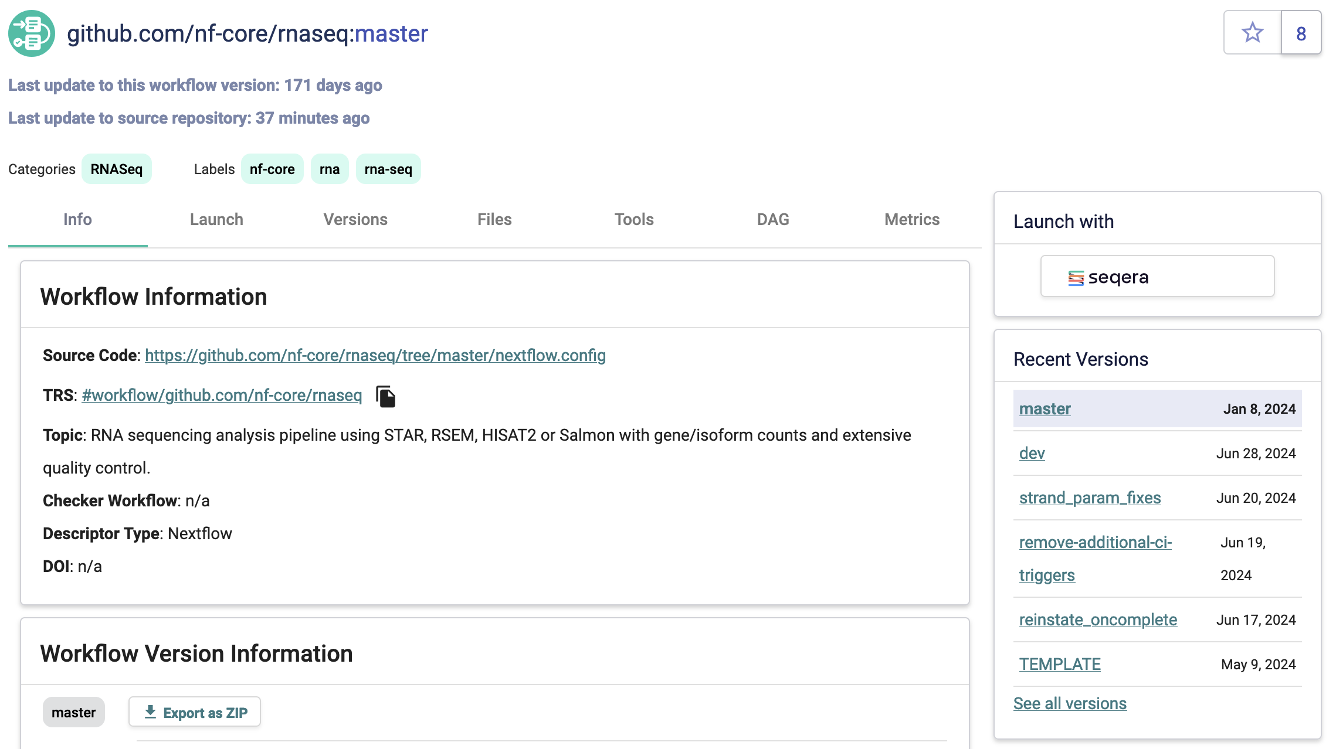Select the Metrics tab
Viewport: 1336px width, 749px height.
[x=911, y=219]
